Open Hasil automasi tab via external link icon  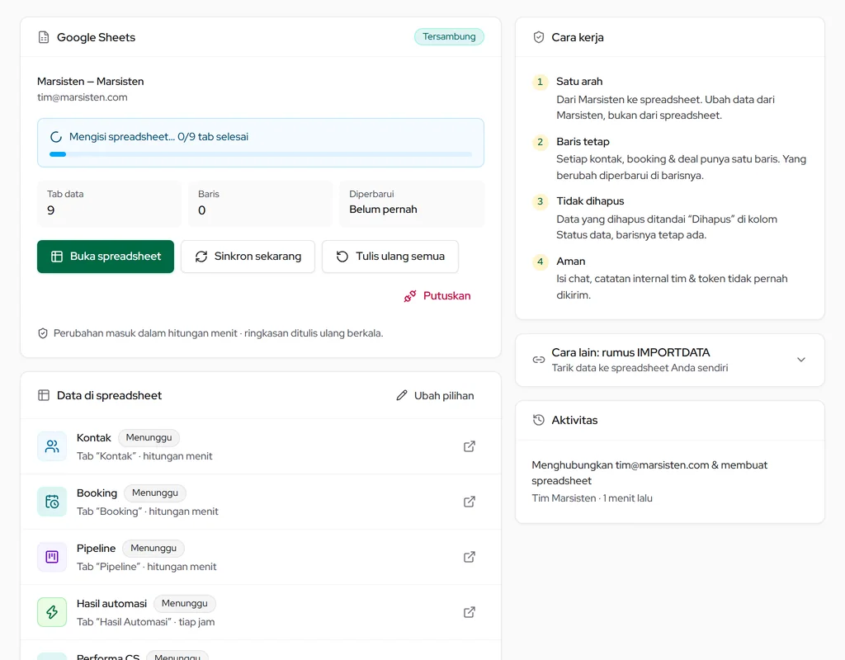click(470, 612)
